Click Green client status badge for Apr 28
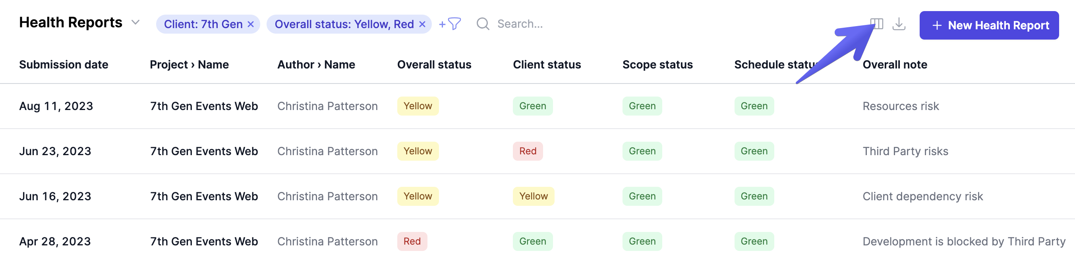This screenshot has width=1075, height=262. click(x=532, y=241)
